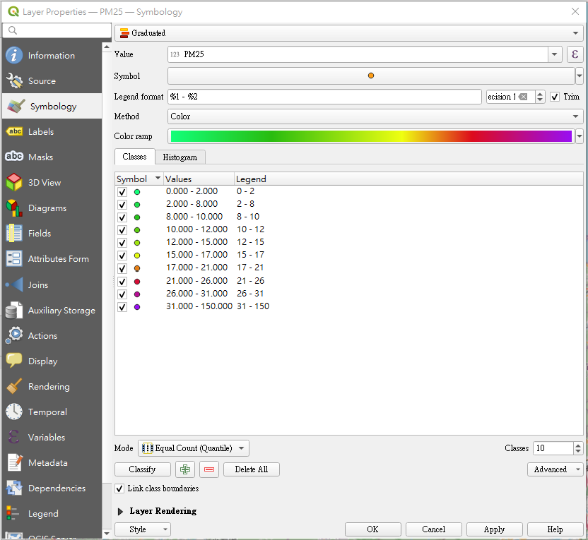Screen dimensions: 588x540
Task: Open the Display section
Action: point(52,361)
